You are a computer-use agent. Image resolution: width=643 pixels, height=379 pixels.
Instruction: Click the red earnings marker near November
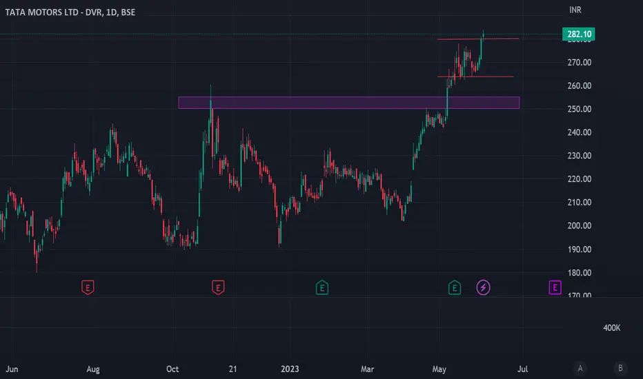coord(218,287)
